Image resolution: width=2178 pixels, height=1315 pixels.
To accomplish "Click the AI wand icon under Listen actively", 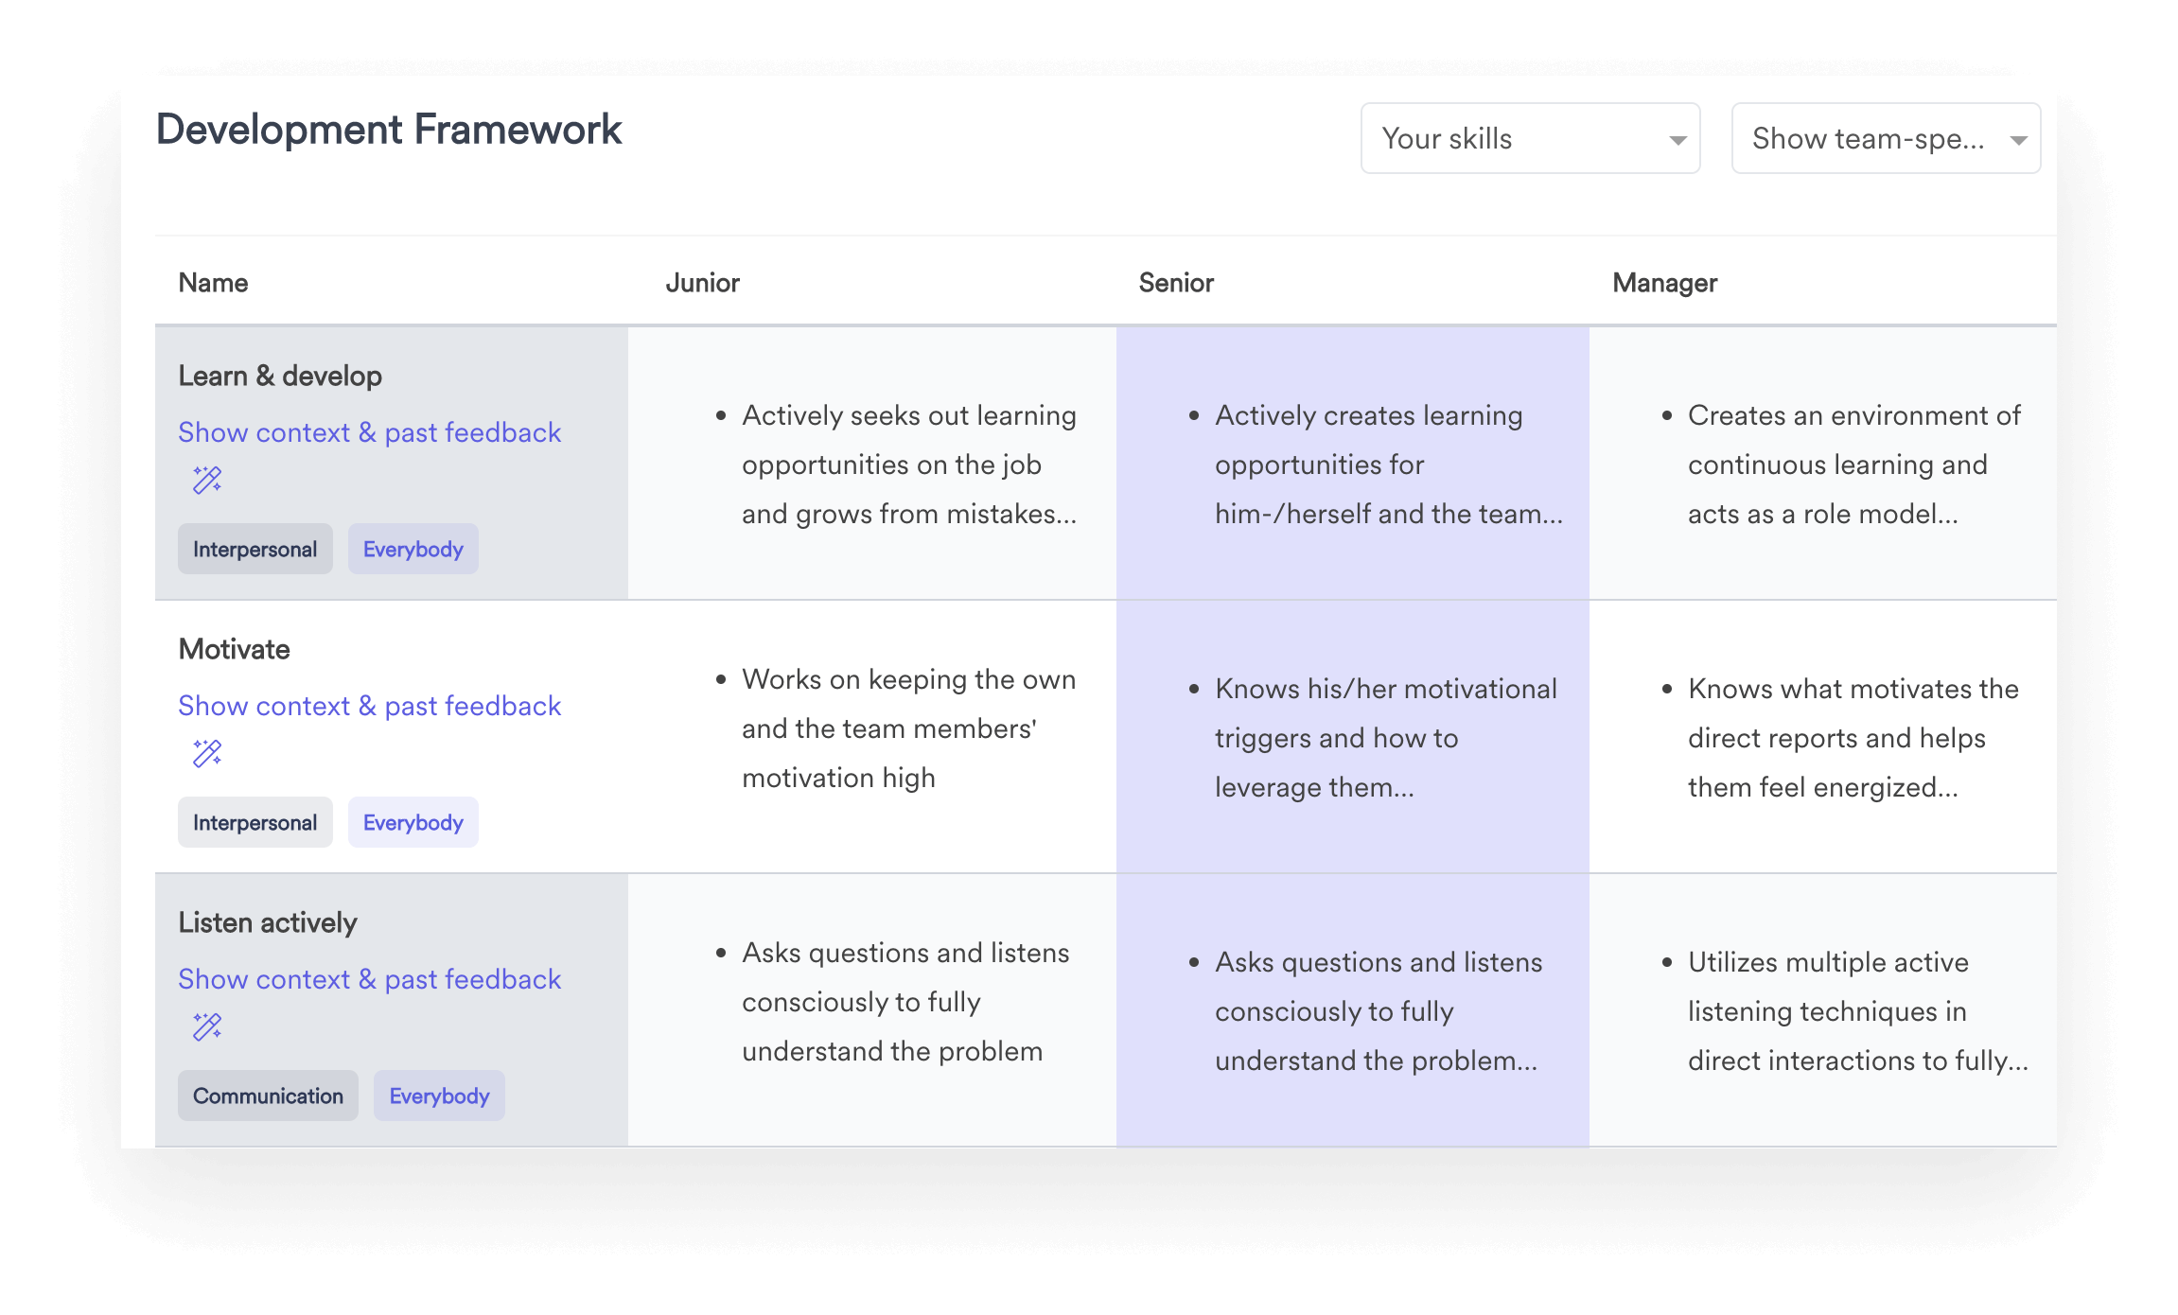I will coord(207,1027).
